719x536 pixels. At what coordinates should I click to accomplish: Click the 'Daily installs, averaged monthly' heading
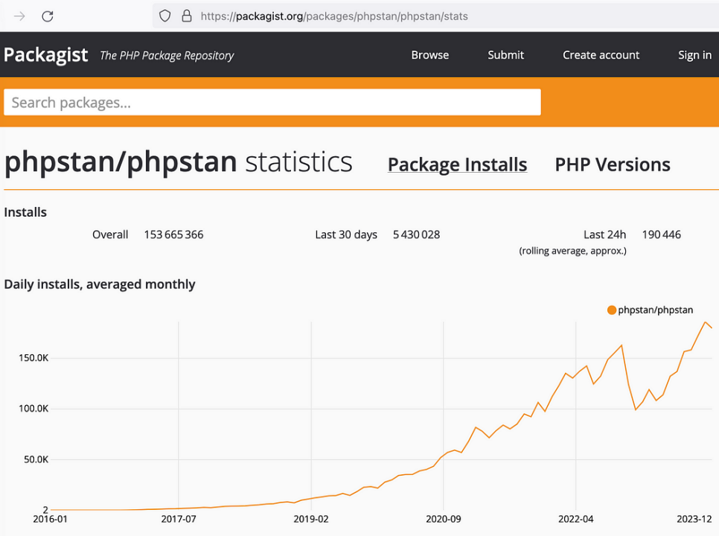pyautogui.click(x=100, y=284)
